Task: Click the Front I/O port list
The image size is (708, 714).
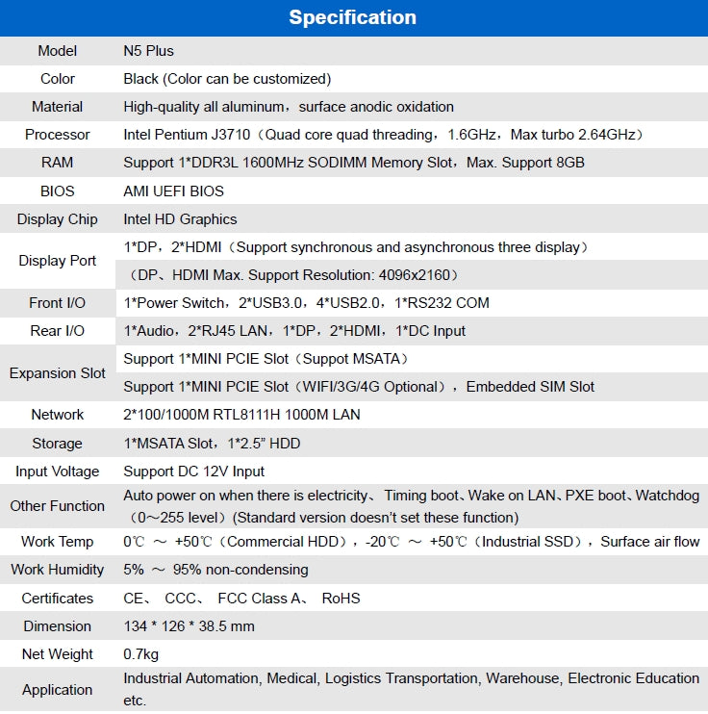Action: coord(306,303)
